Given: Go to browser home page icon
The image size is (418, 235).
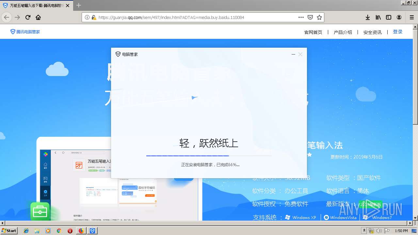Looking at the screenshot, I should point(38,17).
